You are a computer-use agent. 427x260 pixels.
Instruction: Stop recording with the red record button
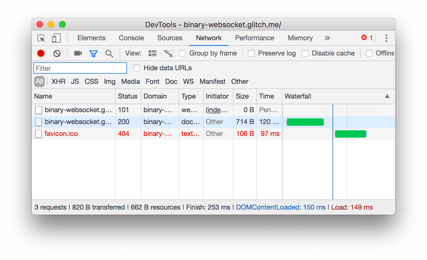(x=41, y=53)
